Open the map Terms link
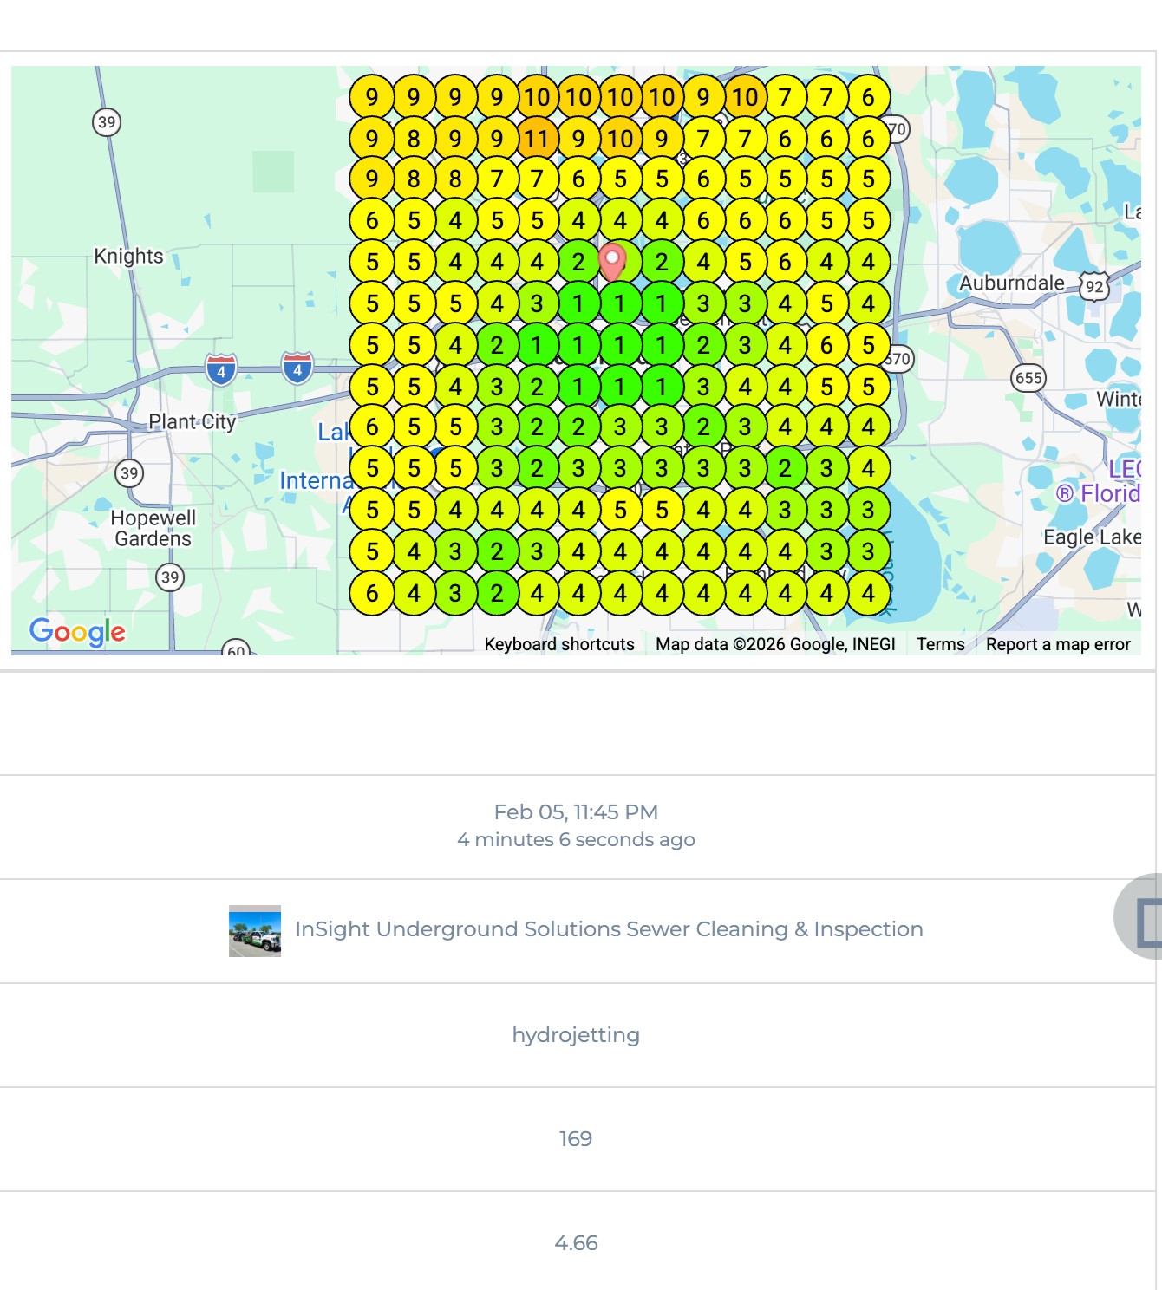Image resolution: width=1162 pixels, height=1290 pixels. (x=941, y=644)
